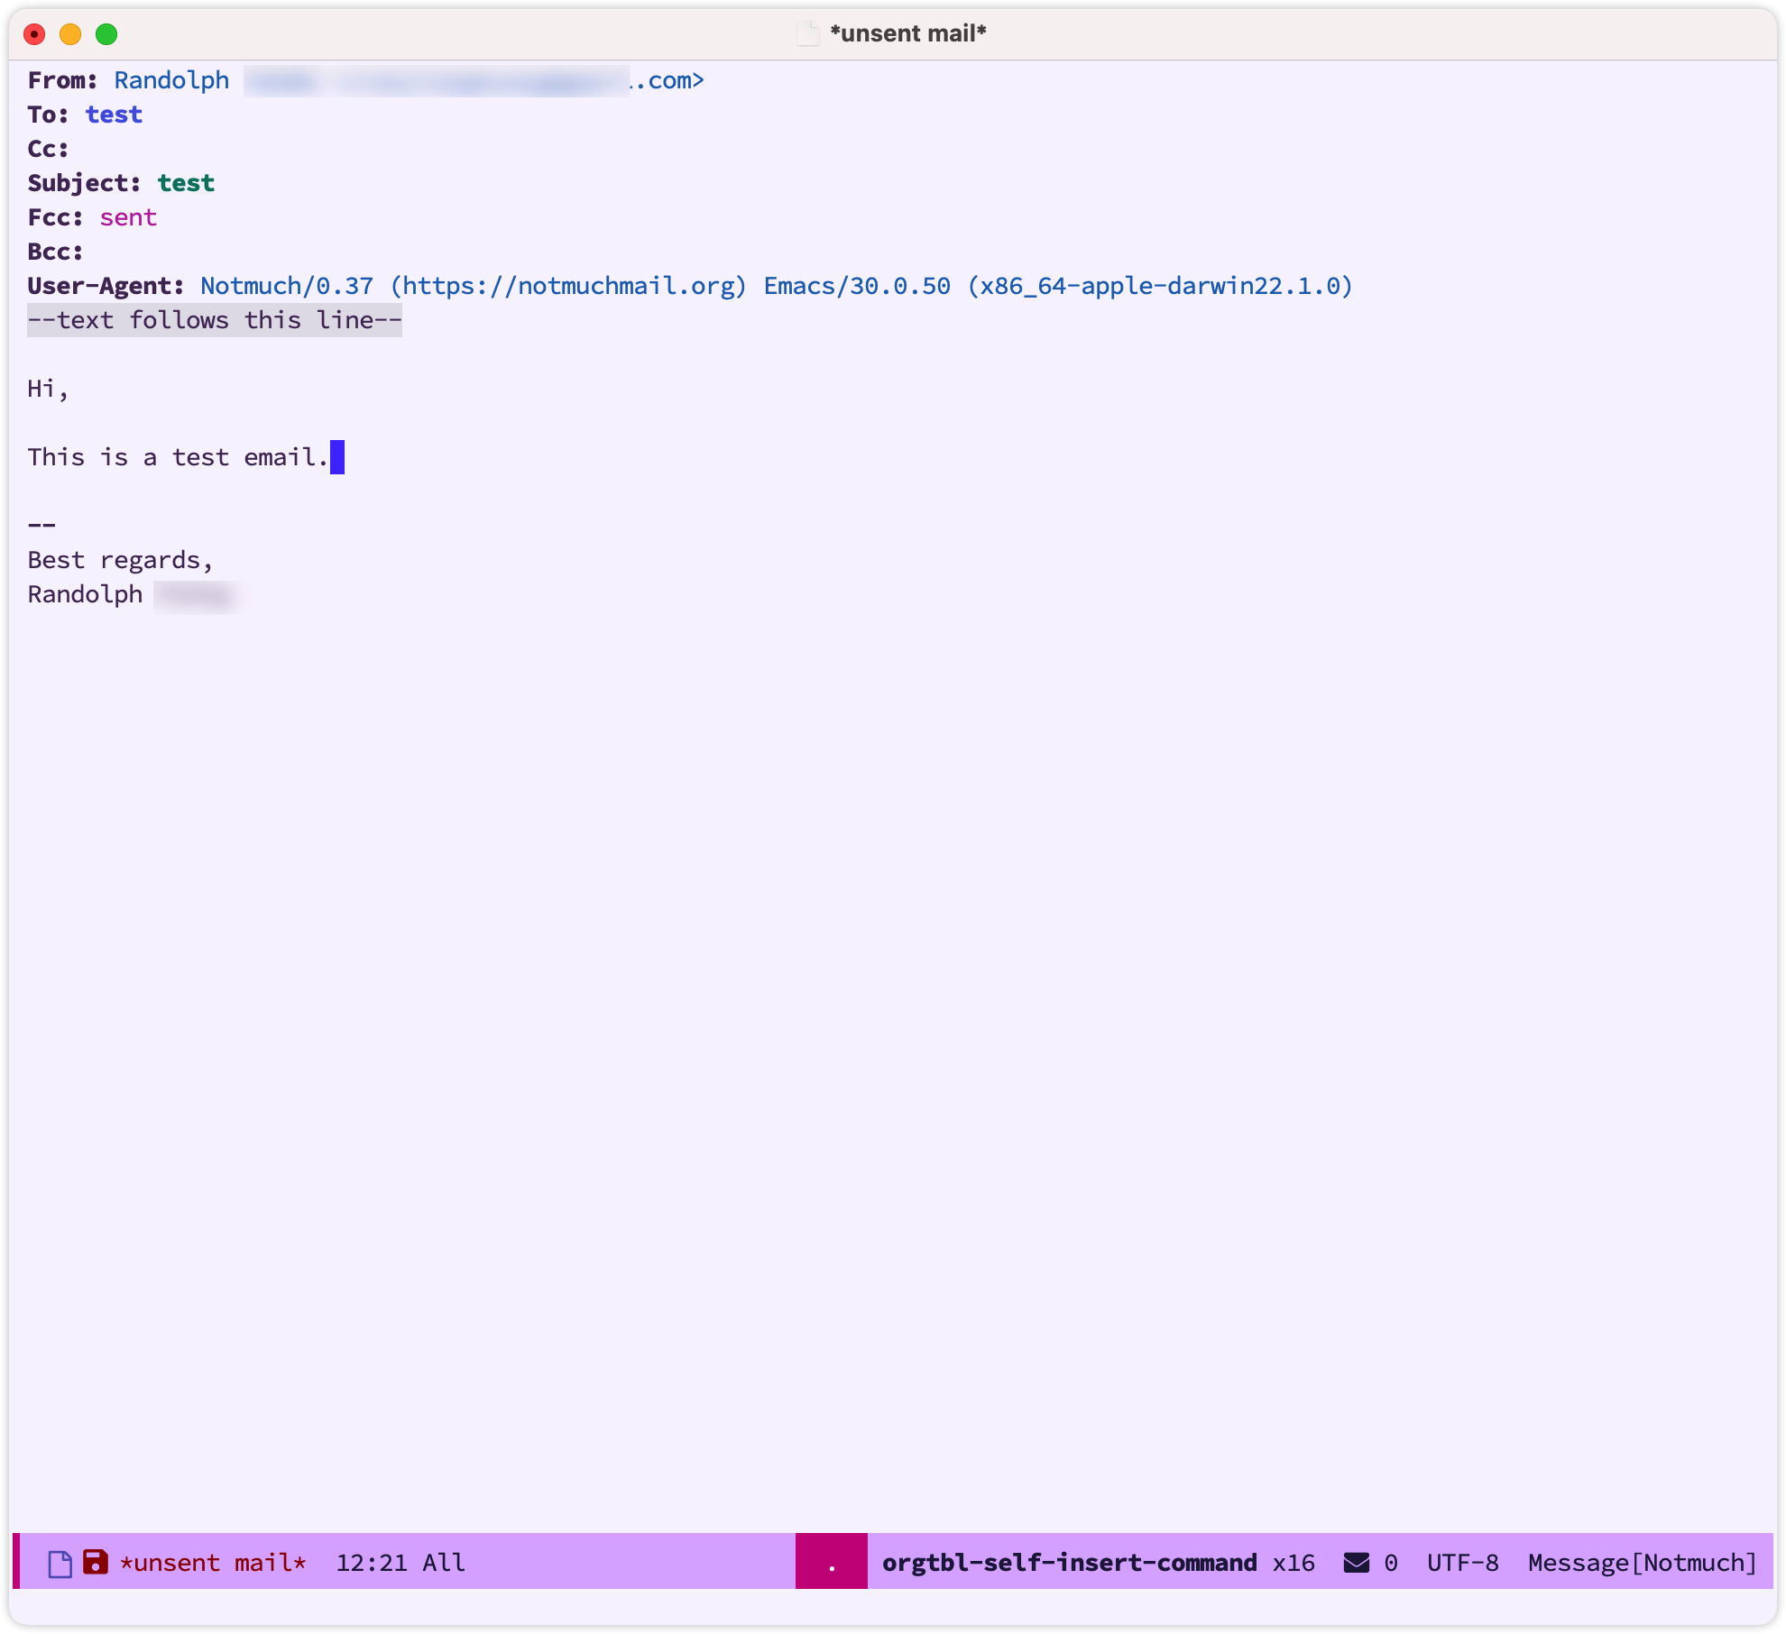The height and width of the screenshot is (1634, 1786).
Task: Click the 'All' scroll indicator in mode line
Action: pyautogui.click(x=444, y=1563)
